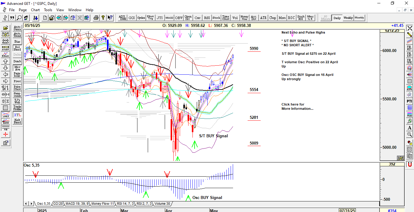Viewport: 414px width, 212px height.
Task: Switch to the MACD 19, 39, 9 tab
Action: 77,204
